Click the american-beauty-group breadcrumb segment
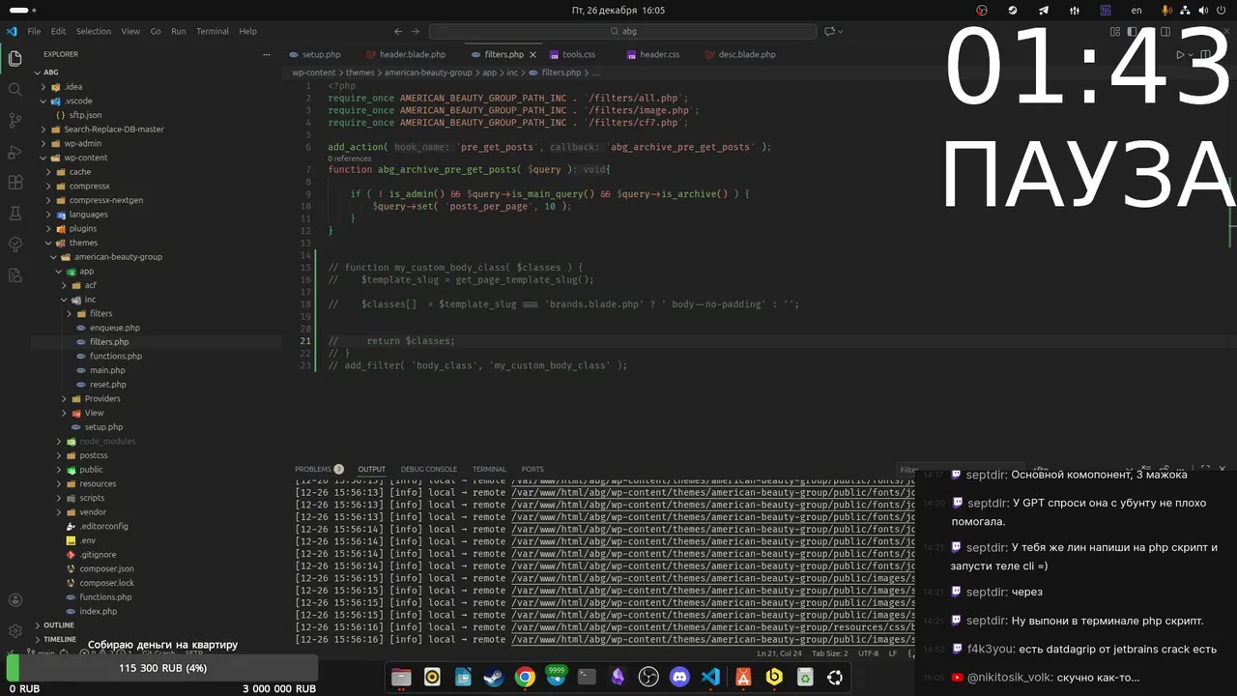The image size is (1237, 696). [428, 72]
